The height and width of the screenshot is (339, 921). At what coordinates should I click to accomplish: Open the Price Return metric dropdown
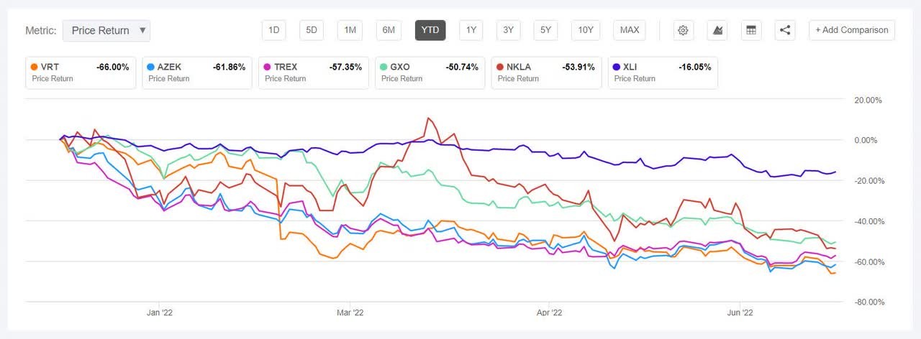click(106, 30)
